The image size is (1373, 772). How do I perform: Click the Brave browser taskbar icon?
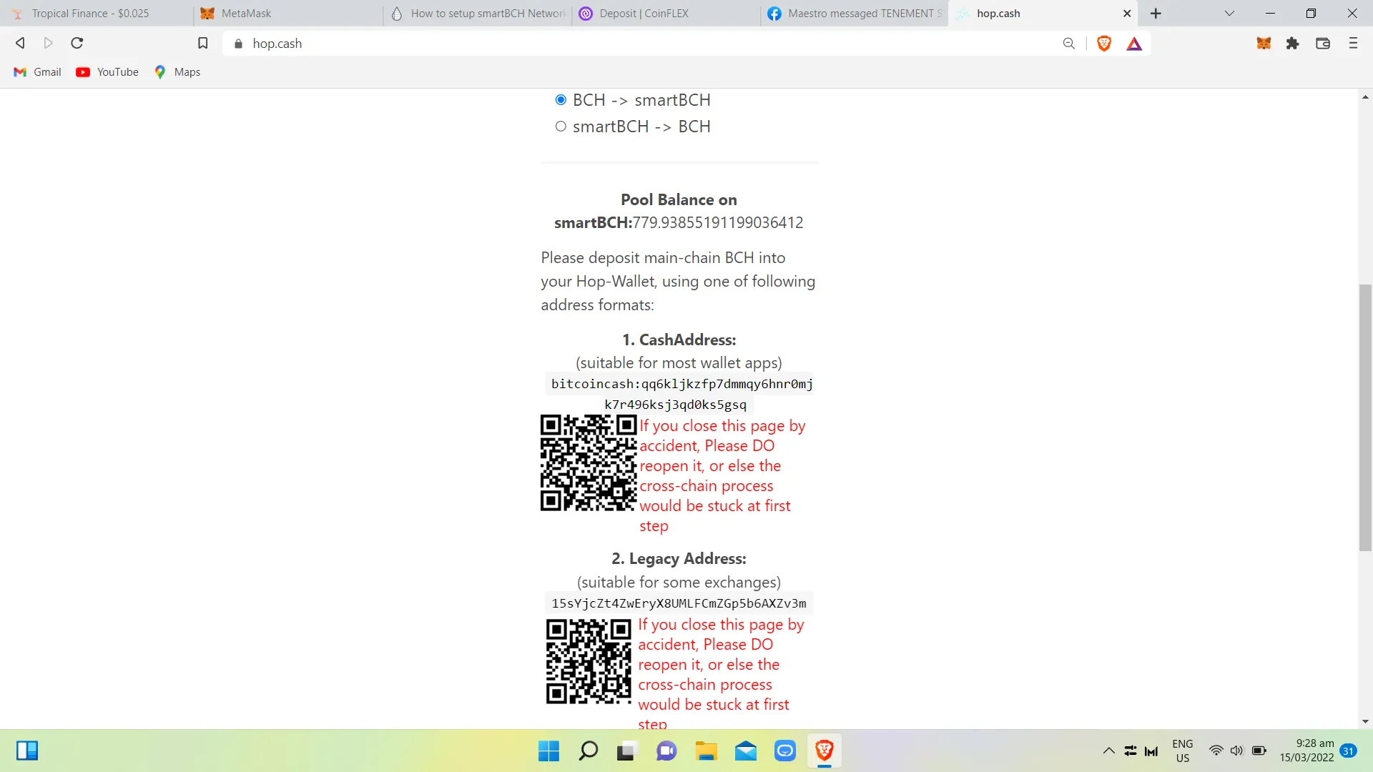(824, 751)
